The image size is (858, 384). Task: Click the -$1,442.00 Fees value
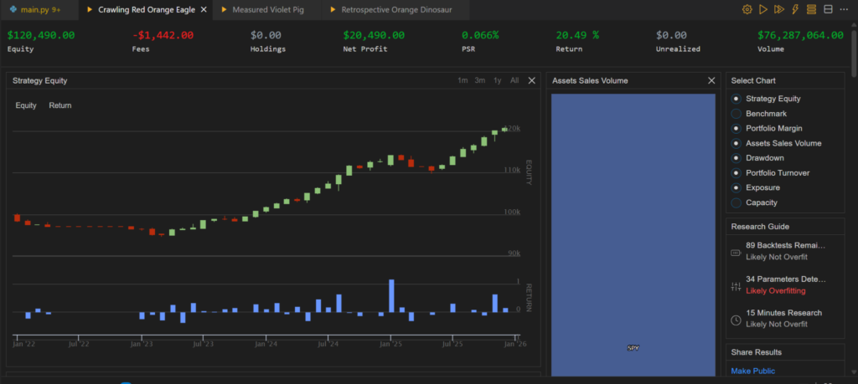pos(163,35)
